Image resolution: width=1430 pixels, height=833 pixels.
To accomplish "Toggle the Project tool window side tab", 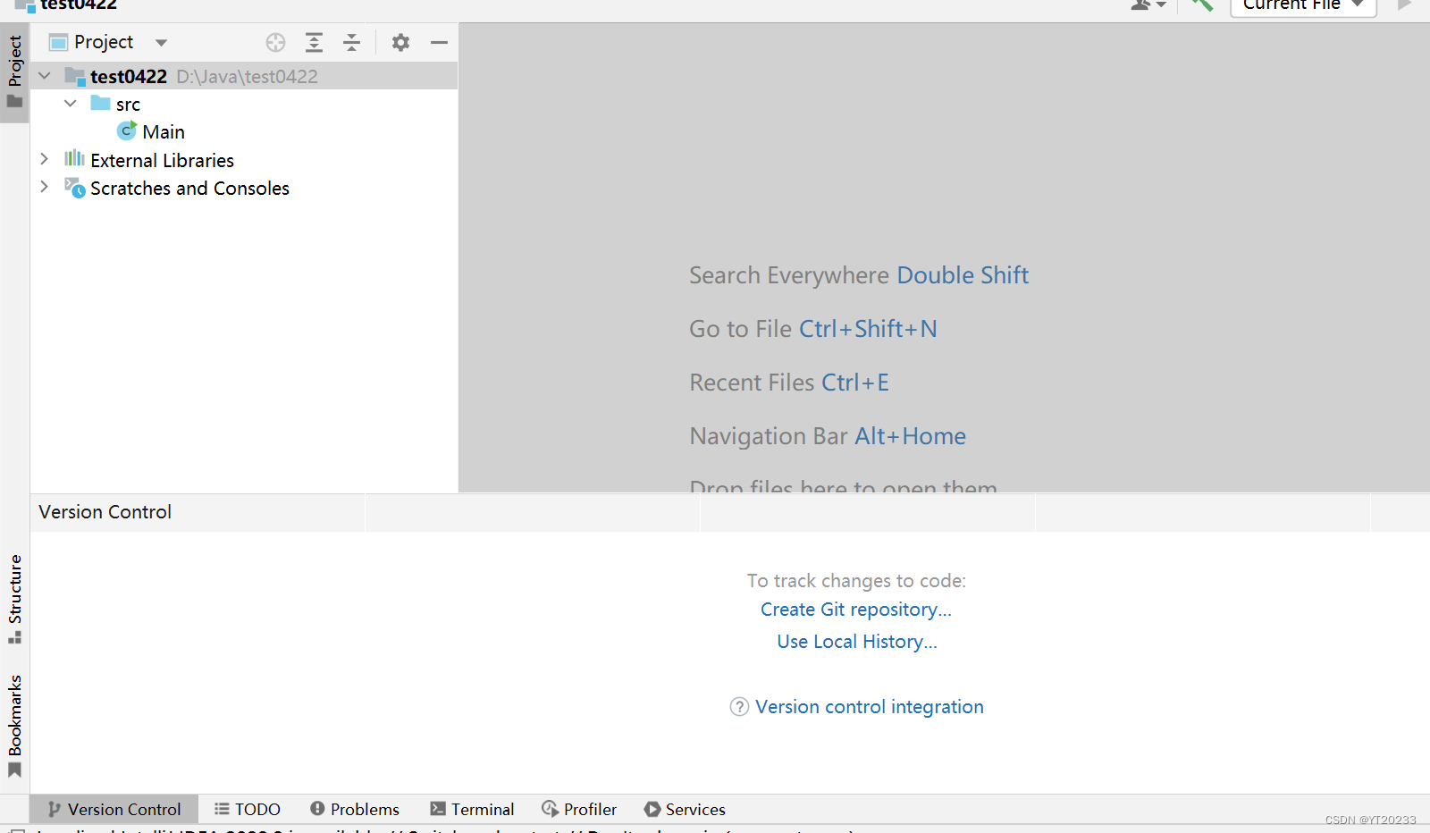I will pos(14,72).
